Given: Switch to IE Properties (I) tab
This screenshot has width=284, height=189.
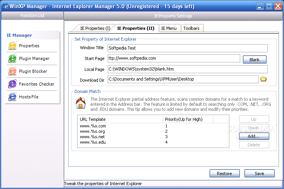Looking at the screenshot, I should pyautogui.click(x=95, y=28).
